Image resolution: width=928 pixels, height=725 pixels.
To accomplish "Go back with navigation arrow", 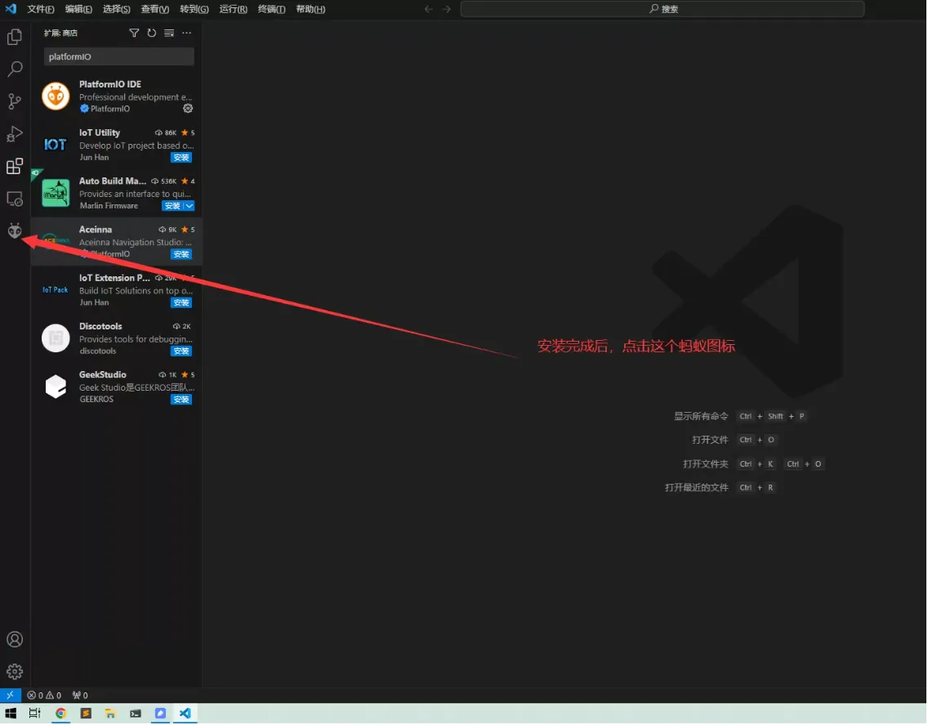I will (x=429, y=9).
